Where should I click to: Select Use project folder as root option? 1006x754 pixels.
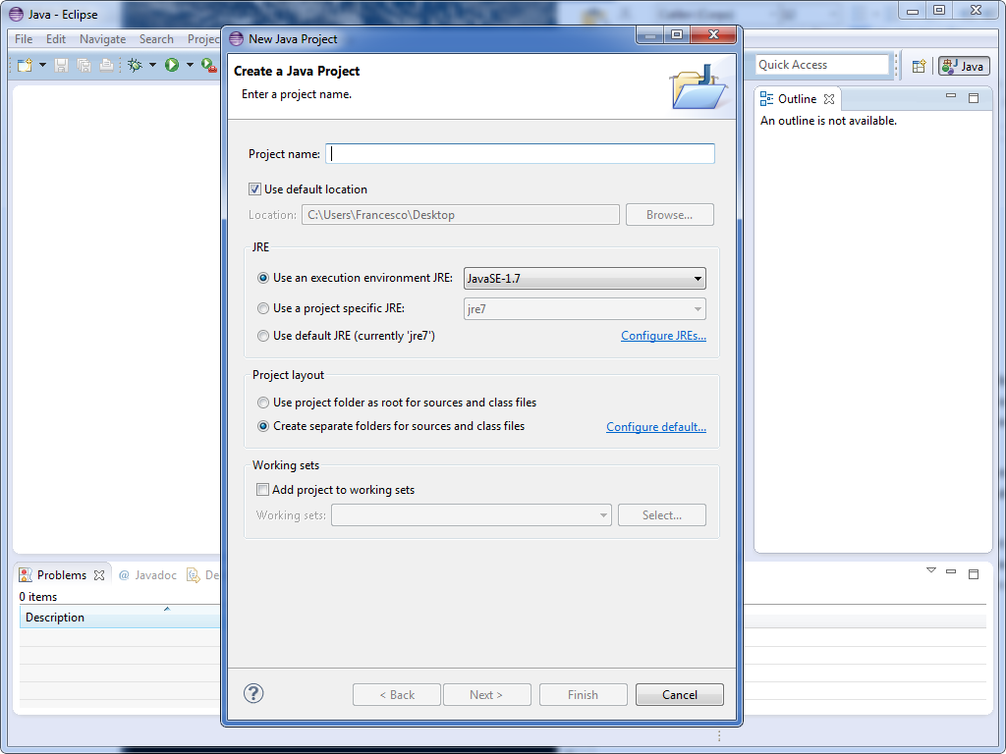(263, 403)
